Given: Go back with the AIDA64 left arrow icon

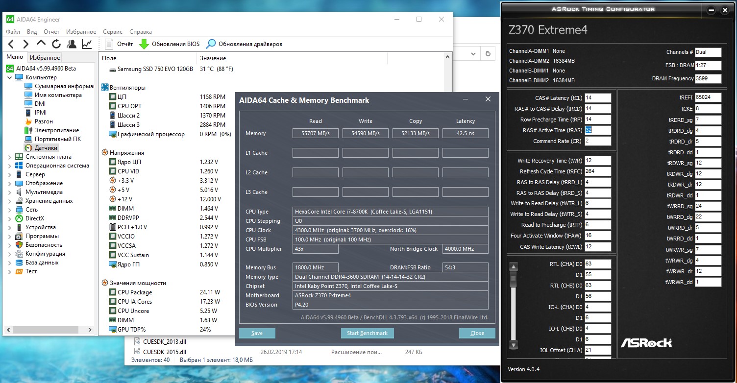Looking at the screenshot, I should (x=11, y=44).
